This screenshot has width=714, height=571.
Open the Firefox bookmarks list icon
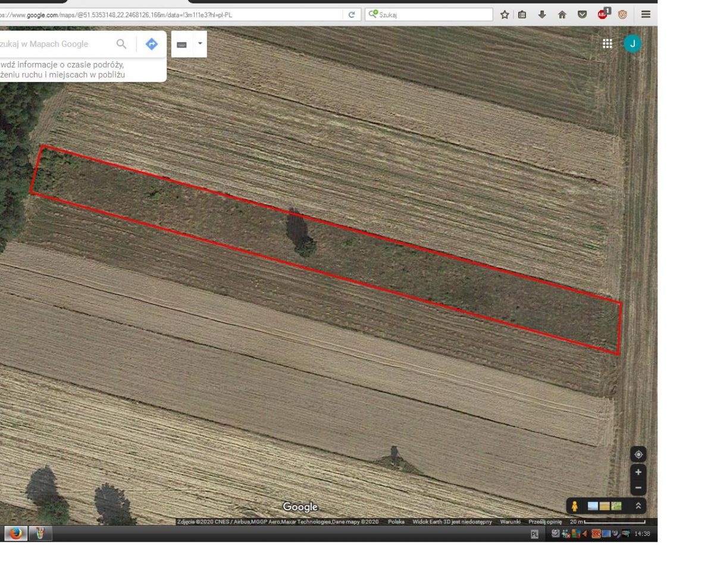click(522, 15)
